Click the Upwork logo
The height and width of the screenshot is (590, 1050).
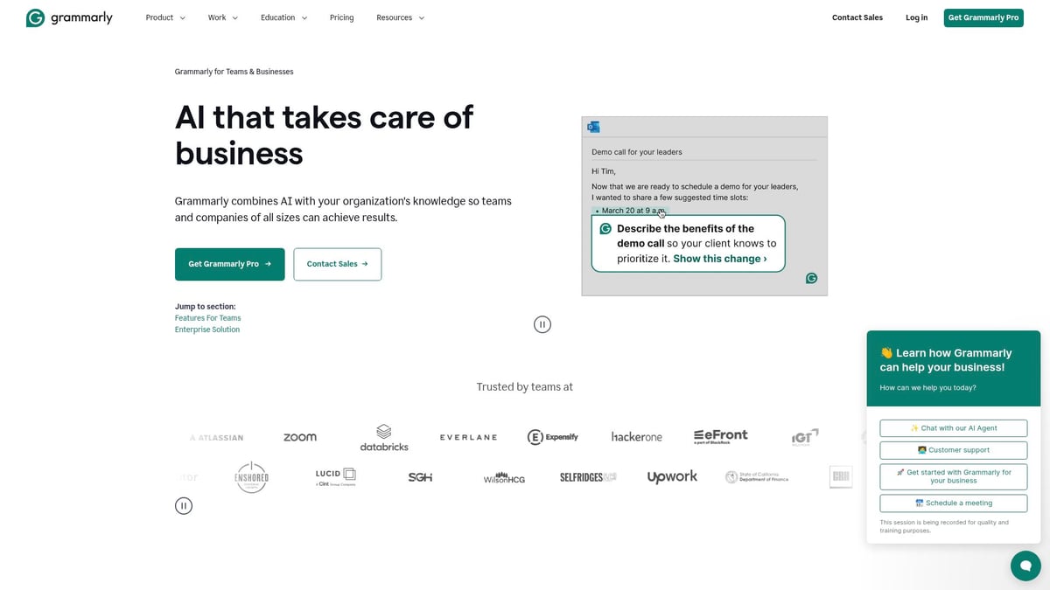[672, 476]
